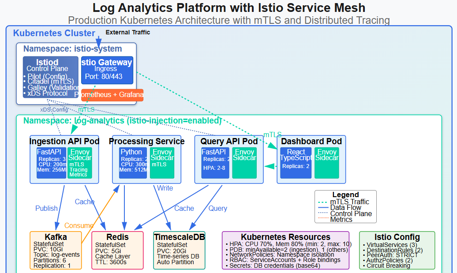
Task: Click the 'Secrets: DB credentials' line
Action: 273,266
